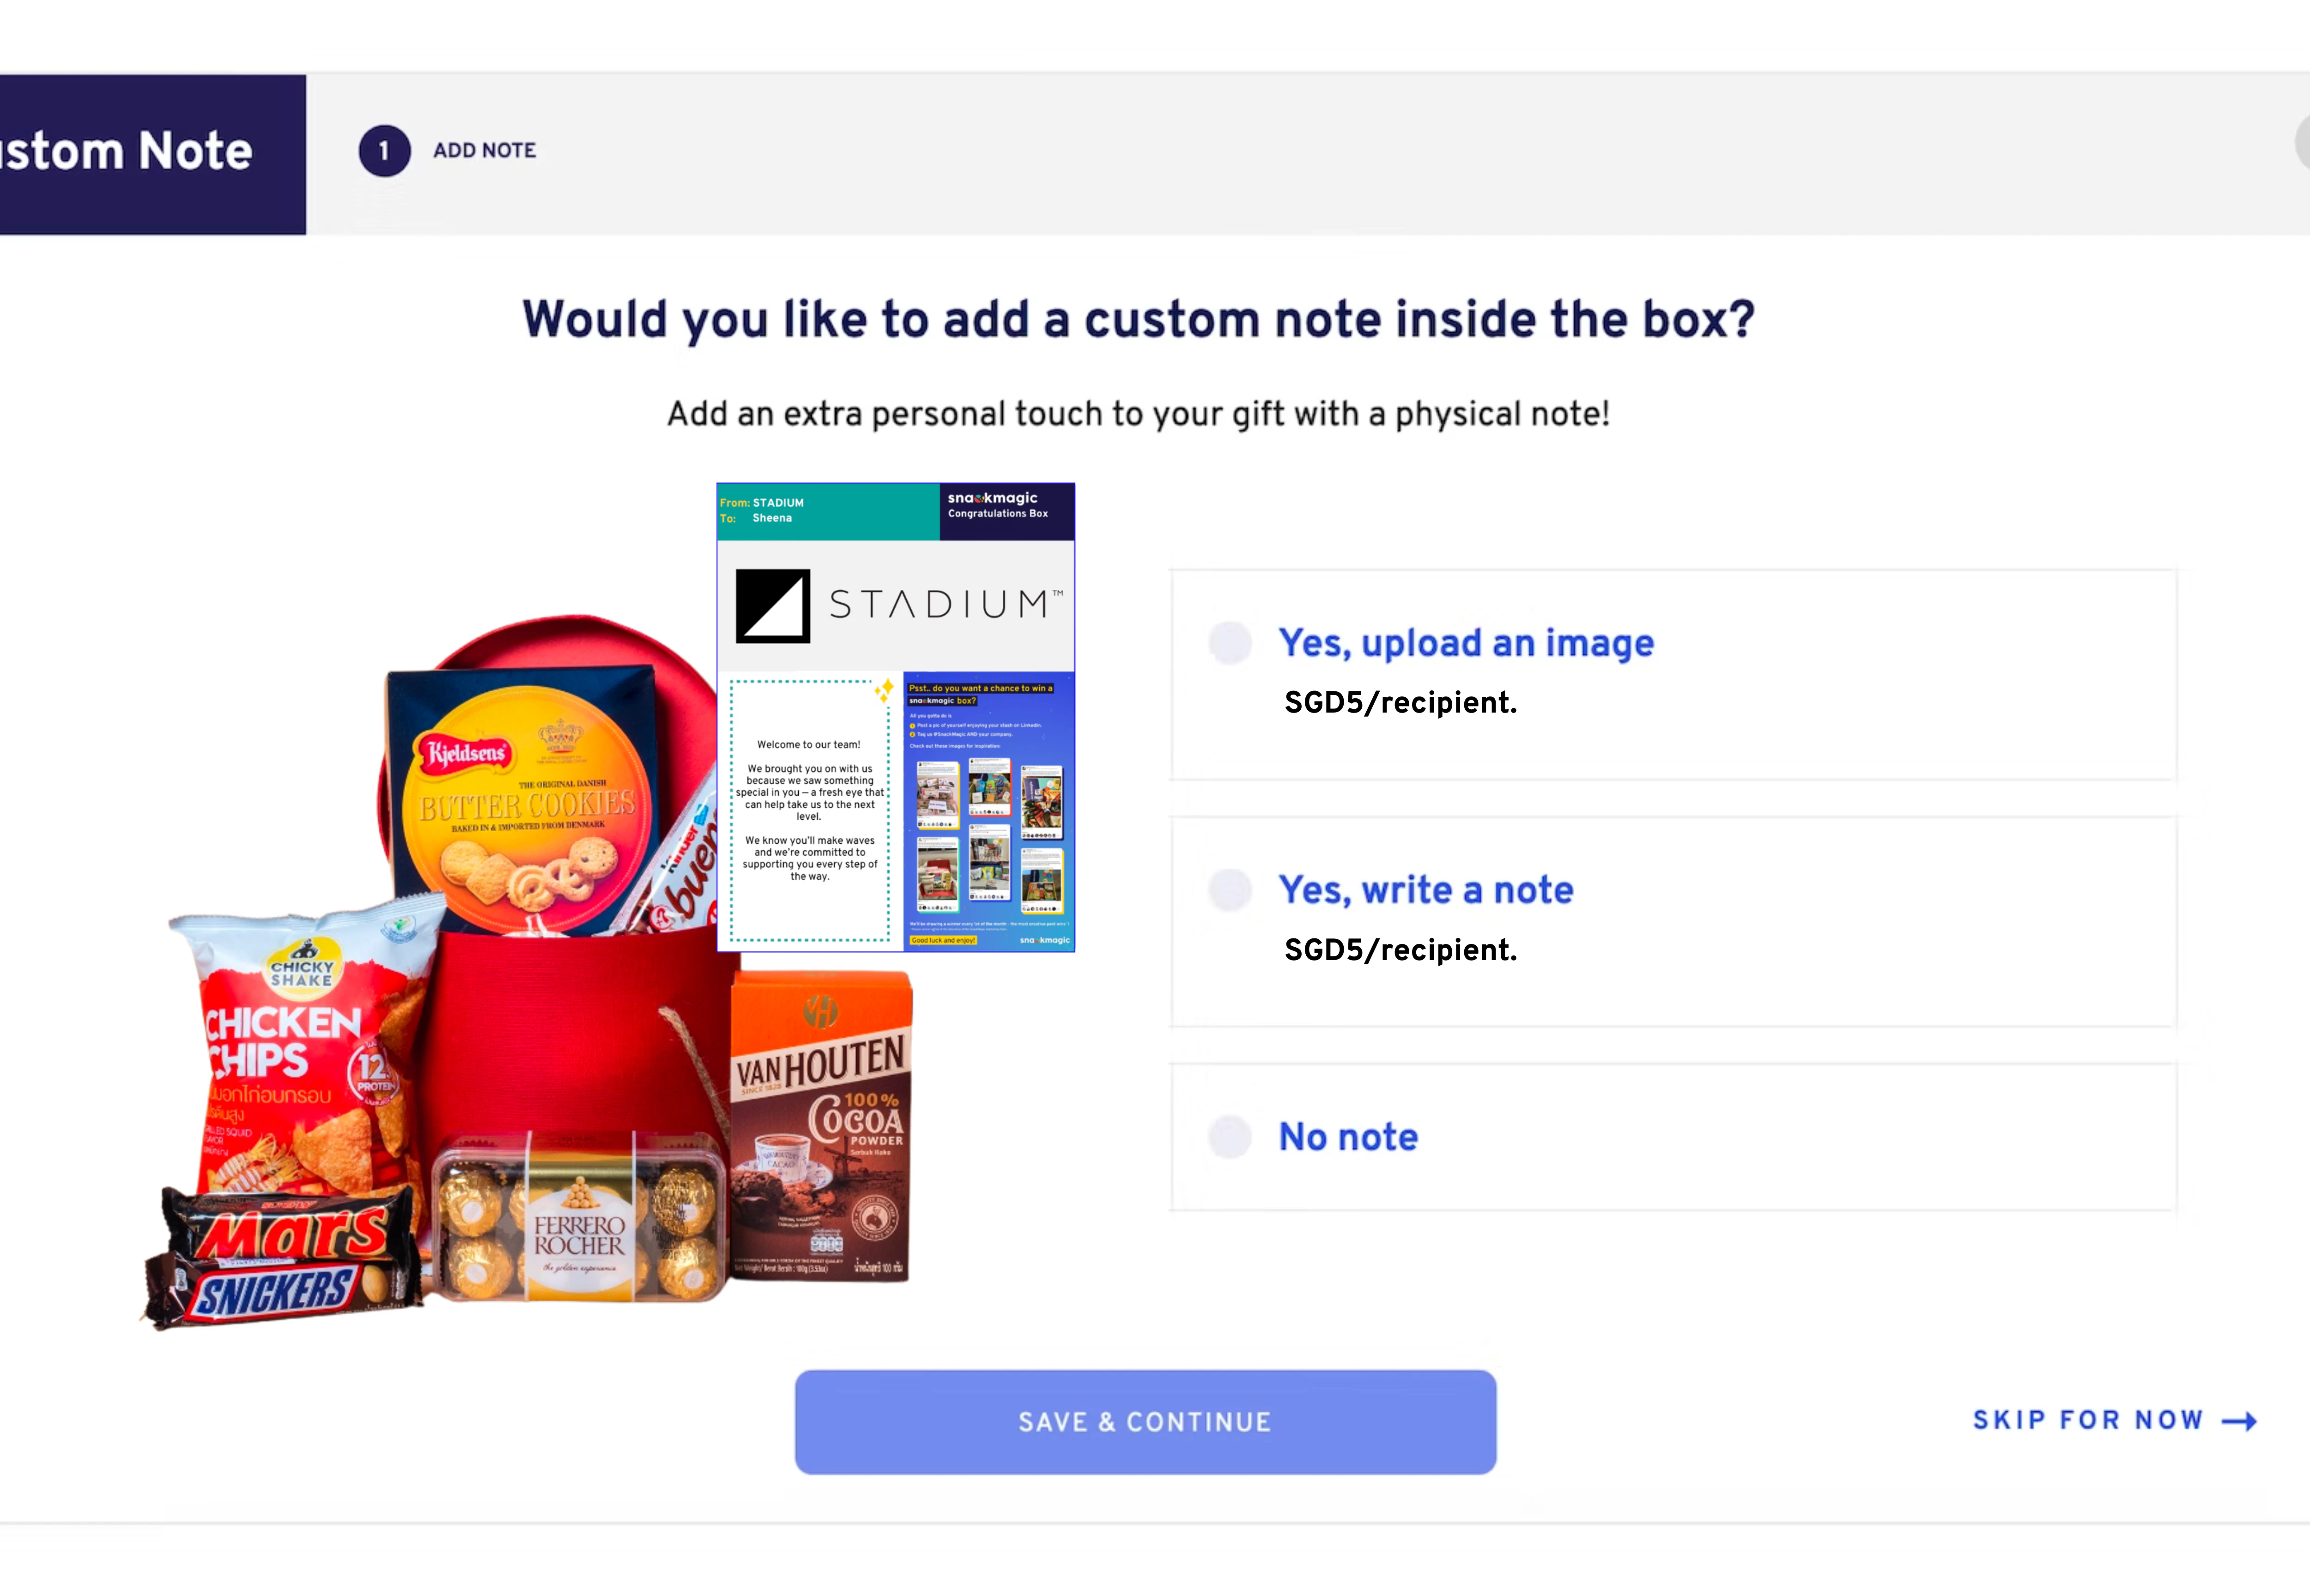Click the snackmagic Congratulations Box badge
This screenshot has height=1596, width=2310.
click(1006, 511)
